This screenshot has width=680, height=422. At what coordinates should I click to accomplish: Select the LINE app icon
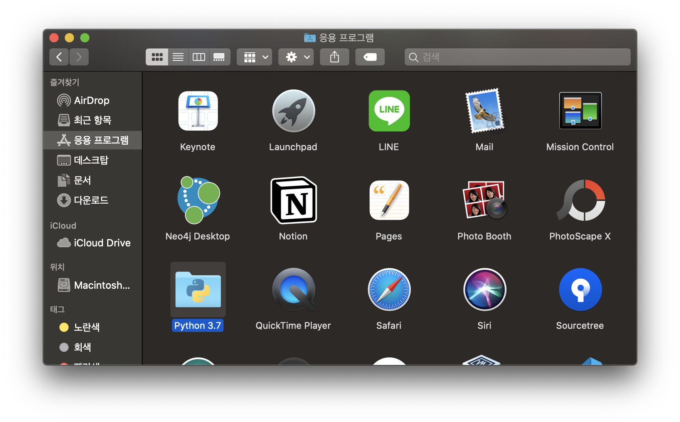pyautogui.click(x=389, y=111)
